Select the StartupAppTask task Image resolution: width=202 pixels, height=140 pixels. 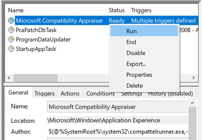(x=36, y=49)
